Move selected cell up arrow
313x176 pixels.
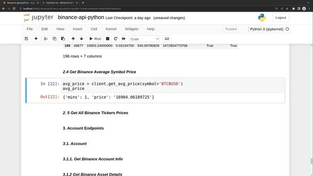73,39
